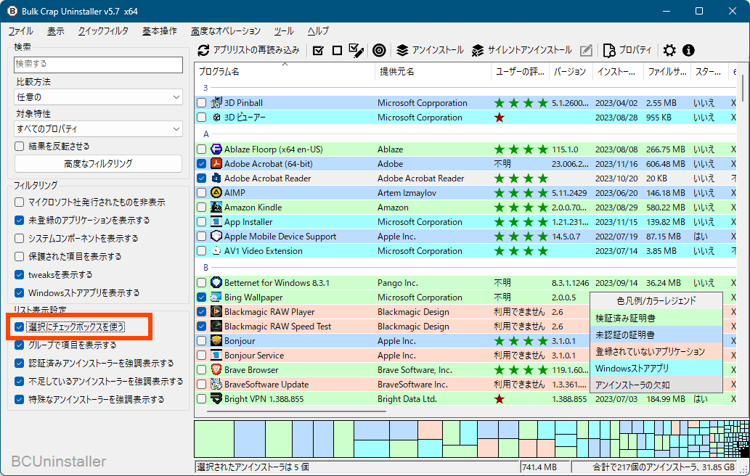
Task: Sort by ユーザーの評価 column header
Action: pos(520,72)
